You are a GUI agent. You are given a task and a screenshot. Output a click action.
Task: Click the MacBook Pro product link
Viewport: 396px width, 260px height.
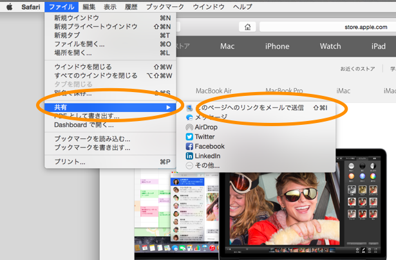[x=284, y=91]
